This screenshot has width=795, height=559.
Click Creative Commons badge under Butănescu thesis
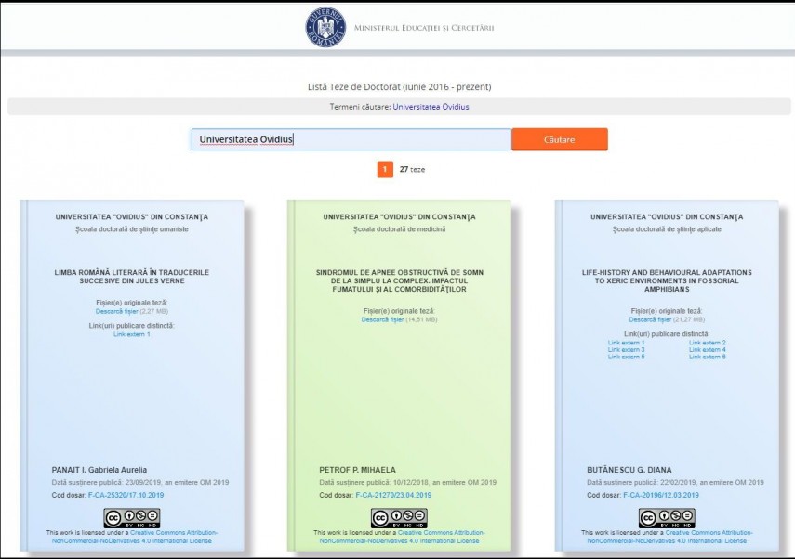pos(667,518)
